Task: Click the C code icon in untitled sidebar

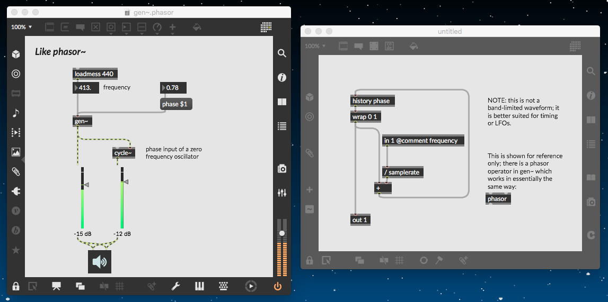Action: click(591, 235)
